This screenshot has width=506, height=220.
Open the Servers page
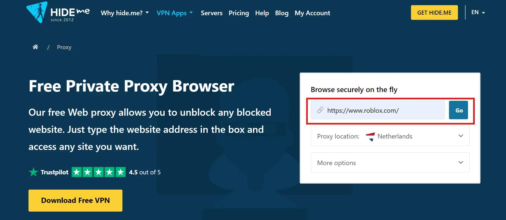tap(211, 13)
